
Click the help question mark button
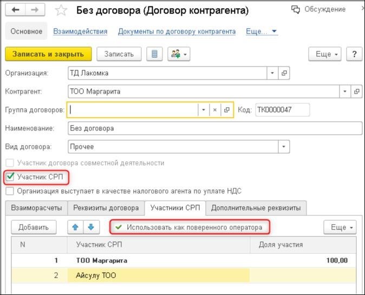[x=354, y=54]
